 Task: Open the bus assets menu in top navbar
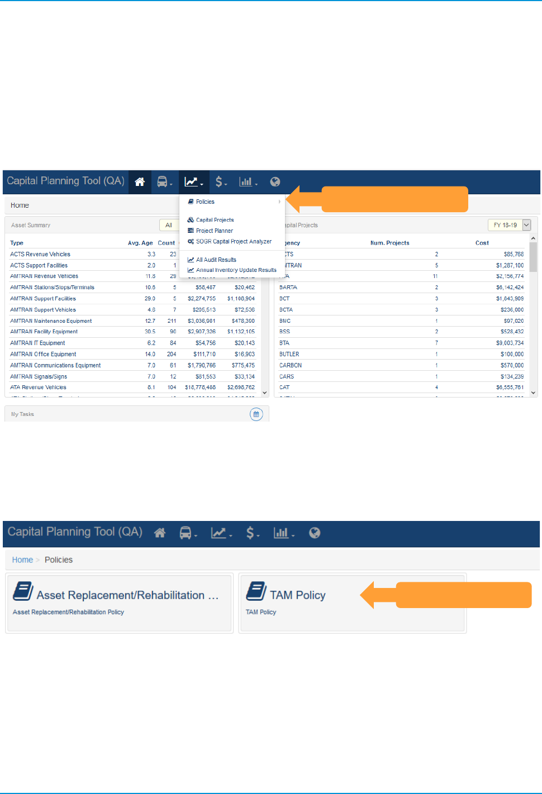(x=164, y=182)
